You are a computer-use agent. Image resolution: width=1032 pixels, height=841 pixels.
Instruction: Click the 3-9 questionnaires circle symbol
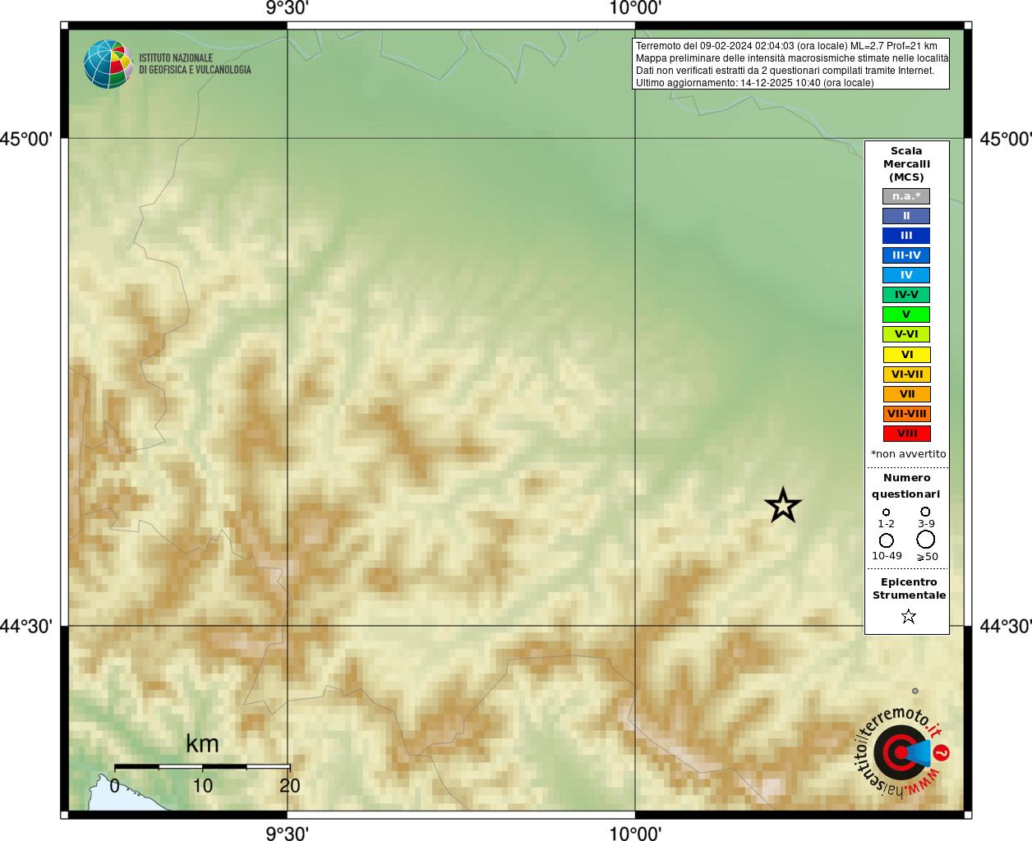click(925, 512)
